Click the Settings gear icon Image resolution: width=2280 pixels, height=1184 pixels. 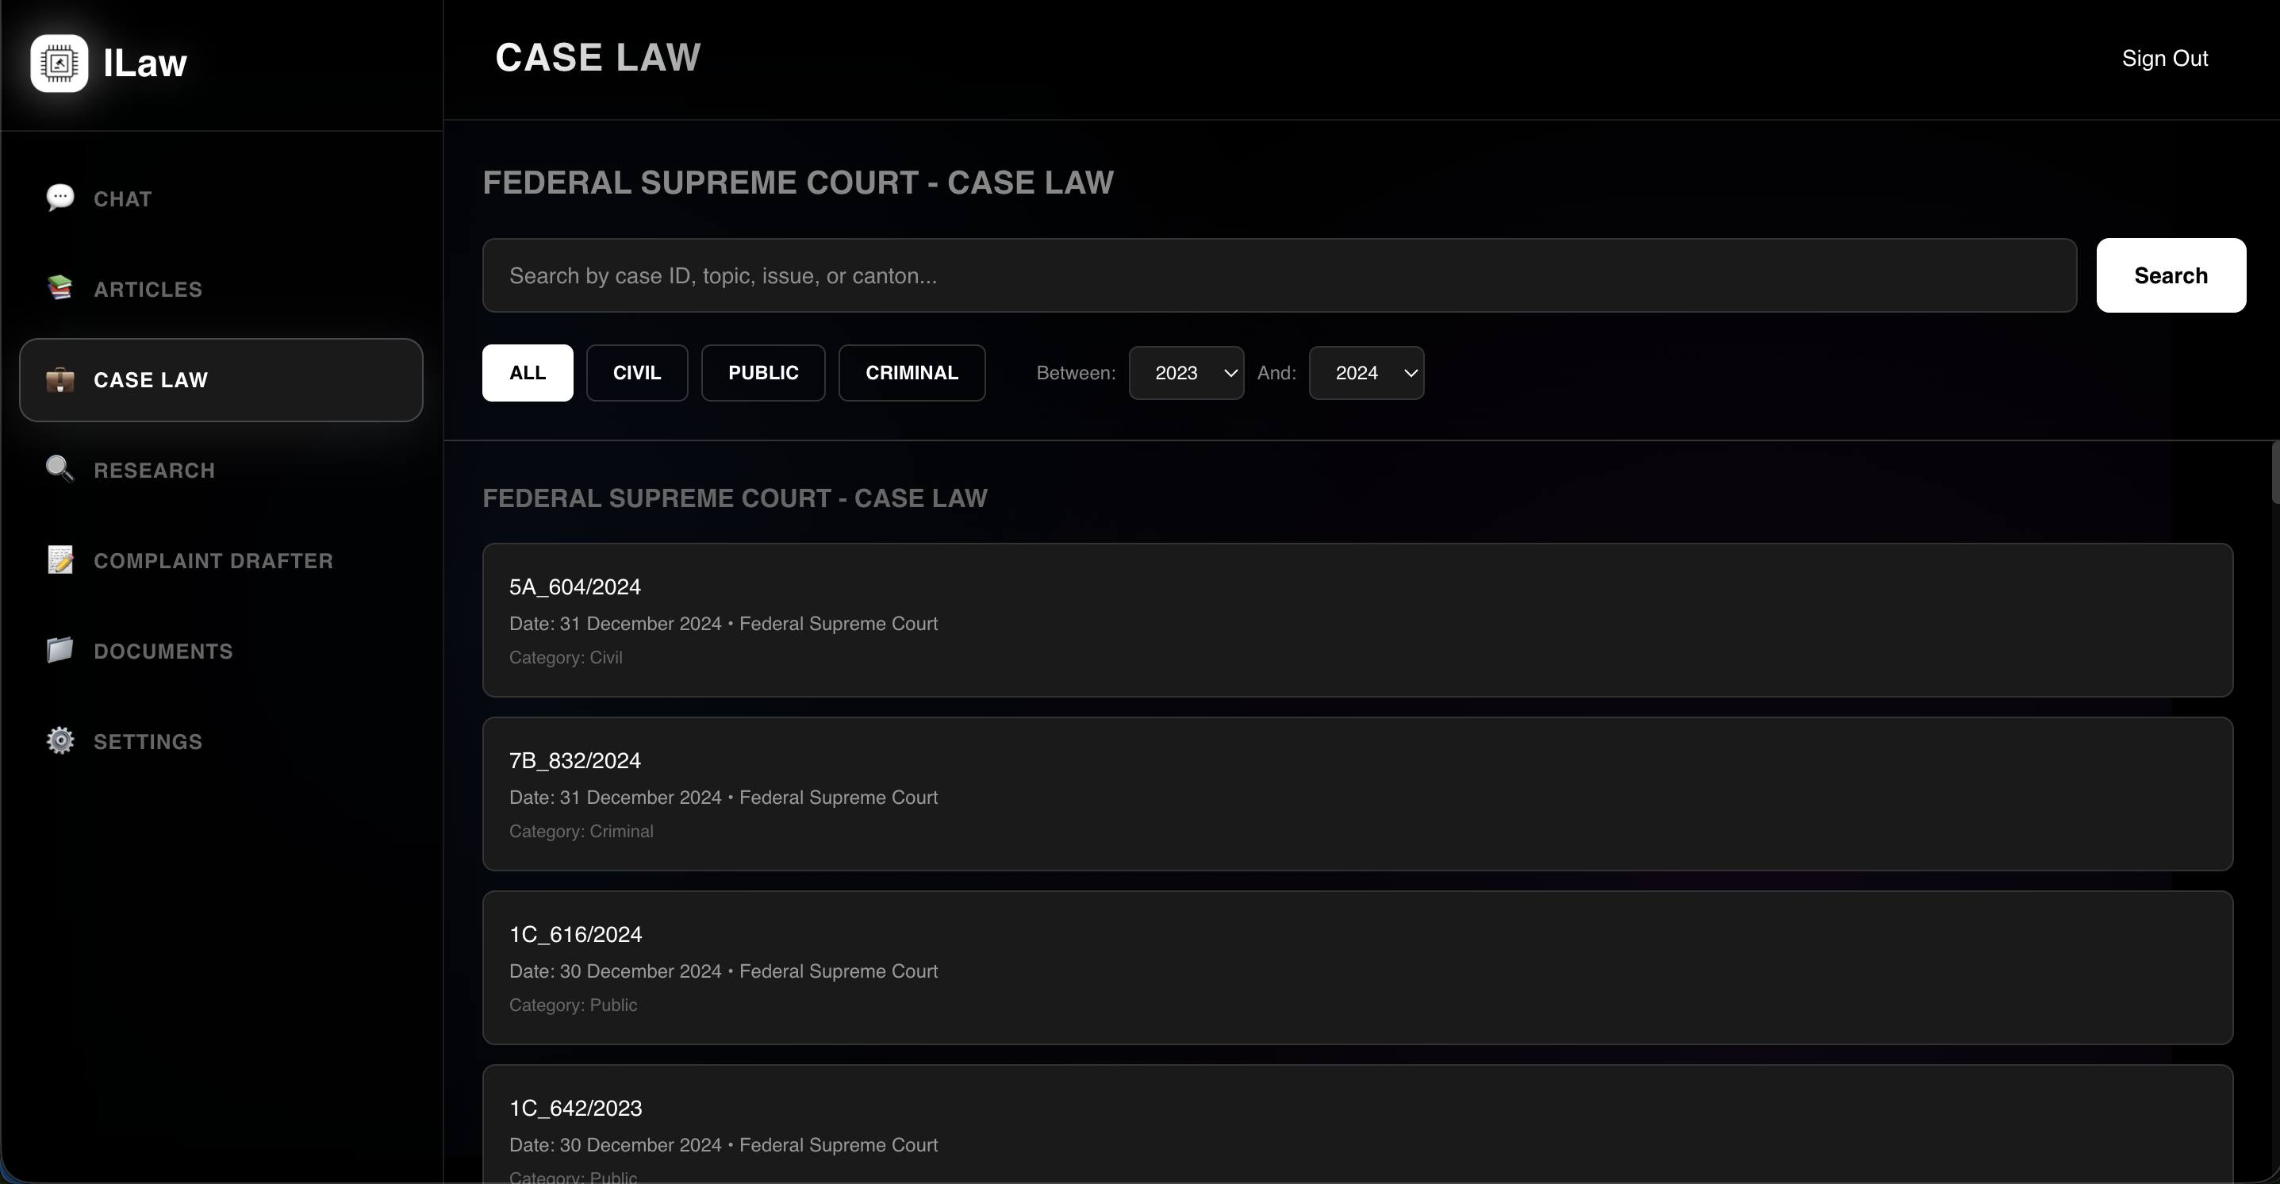(x=60, y=740)
